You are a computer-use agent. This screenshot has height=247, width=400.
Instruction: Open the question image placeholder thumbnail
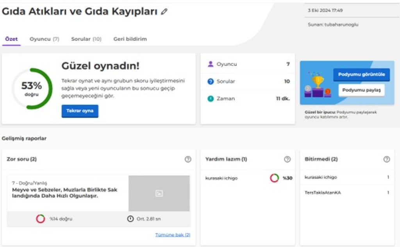[x=159, y=193]
